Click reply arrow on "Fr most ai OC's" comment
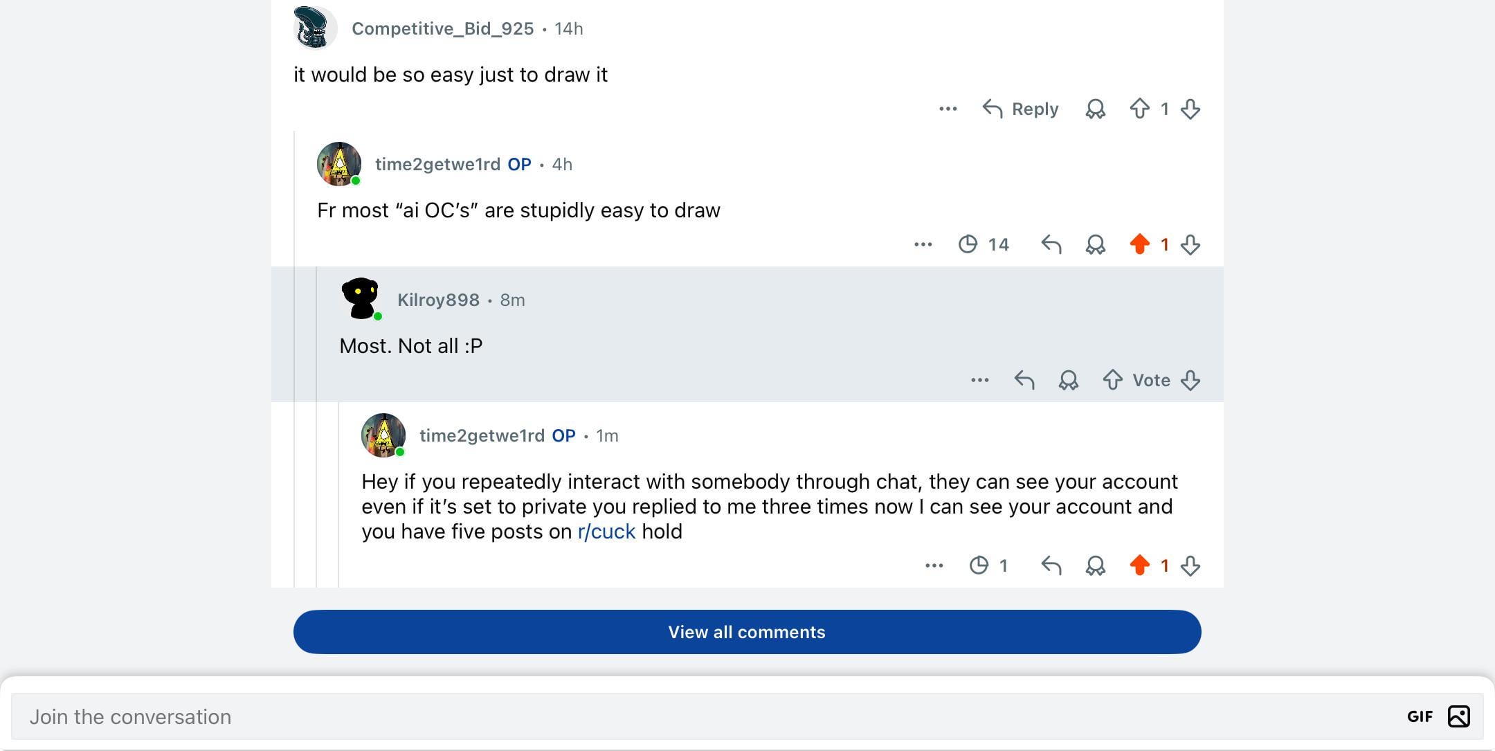The height and width of the screenshot is (751, 1495). (1051, 244)
